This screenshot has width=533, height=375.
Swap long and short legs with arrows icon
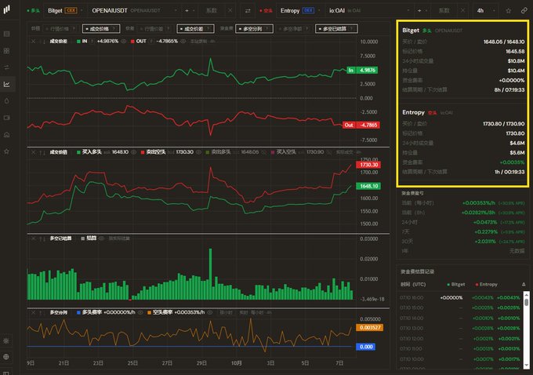[x=248, y=11]
